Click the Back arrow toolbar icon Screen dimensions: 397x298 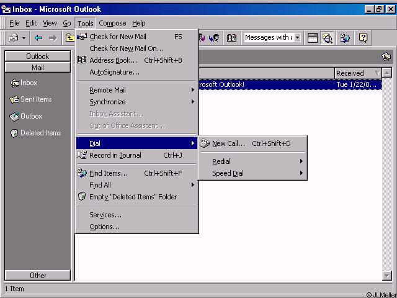tap(38, 38)
